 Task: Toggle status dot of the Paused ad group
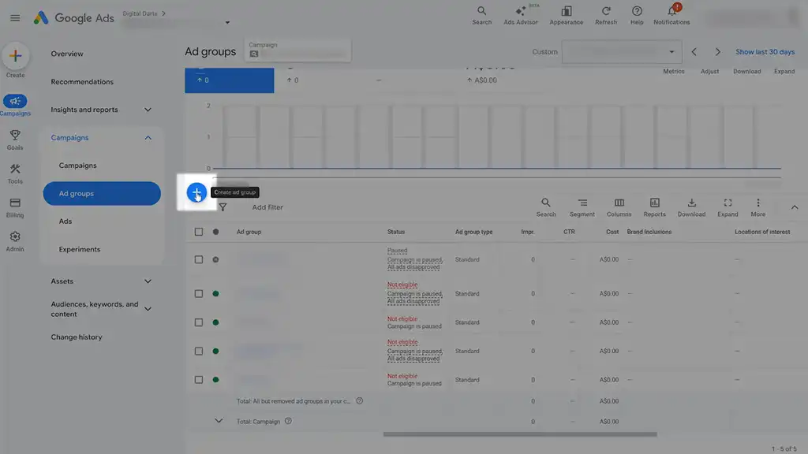[x=216, y=259]
